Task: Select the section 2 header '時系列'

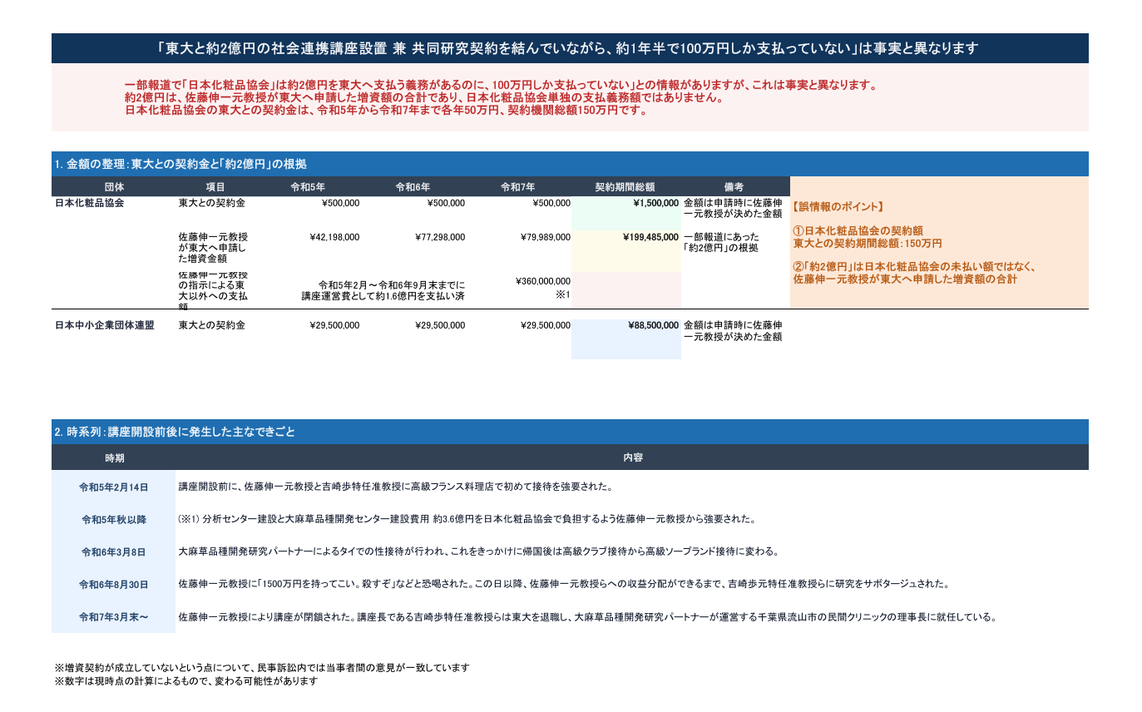Action: pyautogui.click(x=570, y=432)
